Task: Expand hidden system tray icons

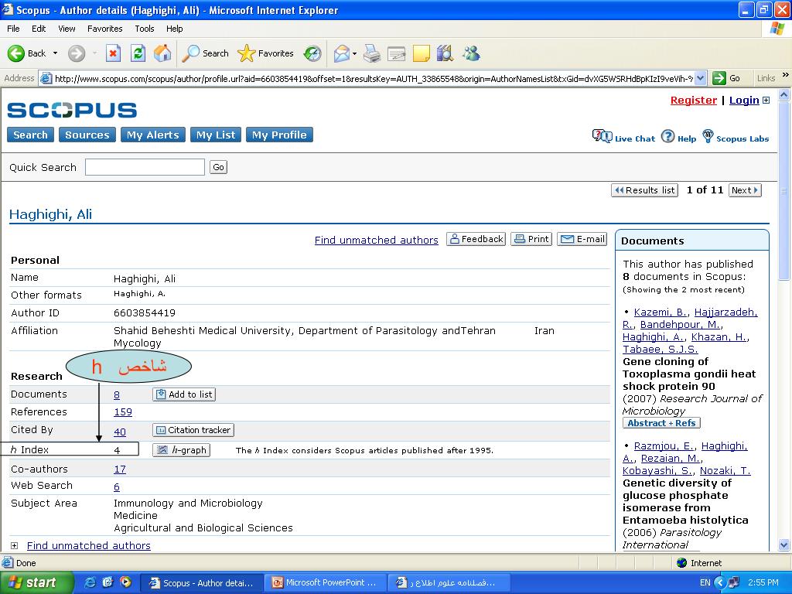Action: [720, 583]
